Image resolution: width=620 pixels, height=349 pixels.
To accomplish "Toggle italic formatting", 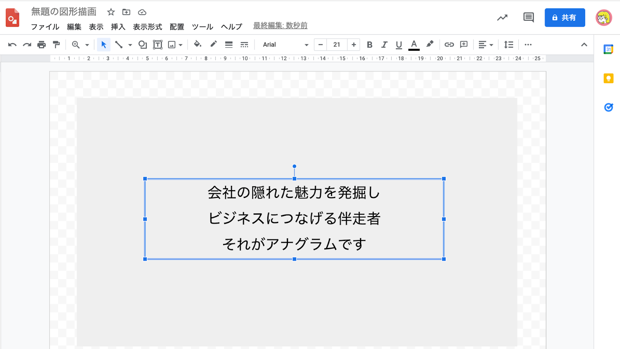I will tap(384, 45).
